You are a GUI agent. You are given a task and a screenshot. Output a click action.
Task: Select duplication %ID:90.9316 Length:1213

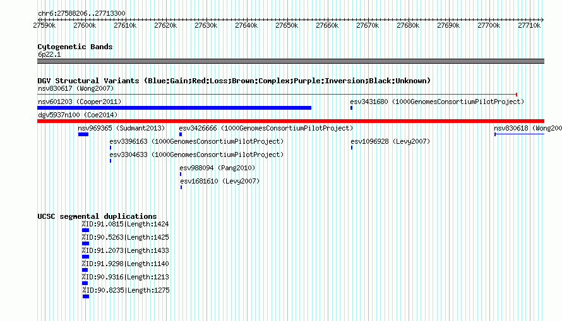point(125,277)
